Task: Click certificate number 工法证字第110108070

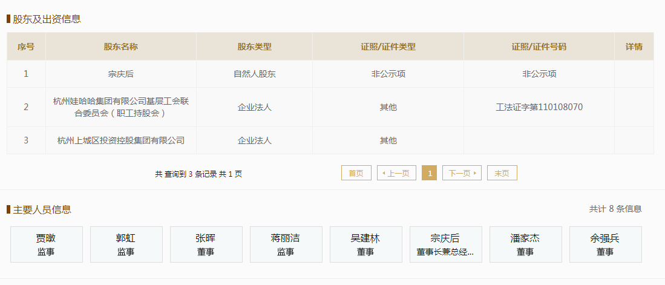Action: [539, 107]
